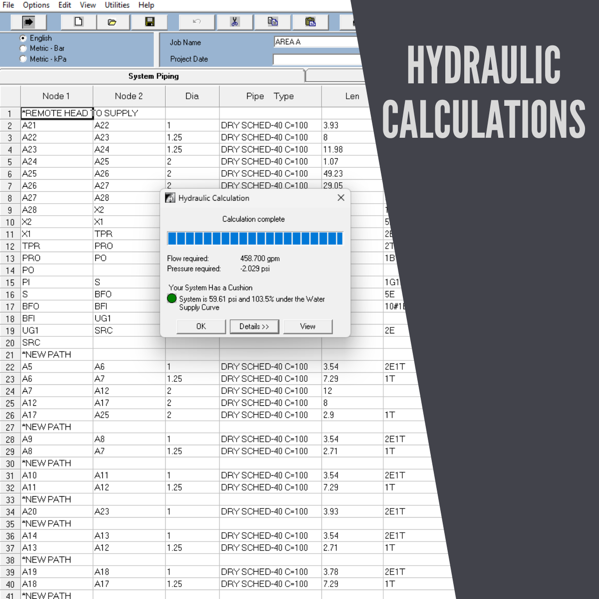Save the job with the floppy disk icon
599x599 pixels.
[x=149, y=22]
